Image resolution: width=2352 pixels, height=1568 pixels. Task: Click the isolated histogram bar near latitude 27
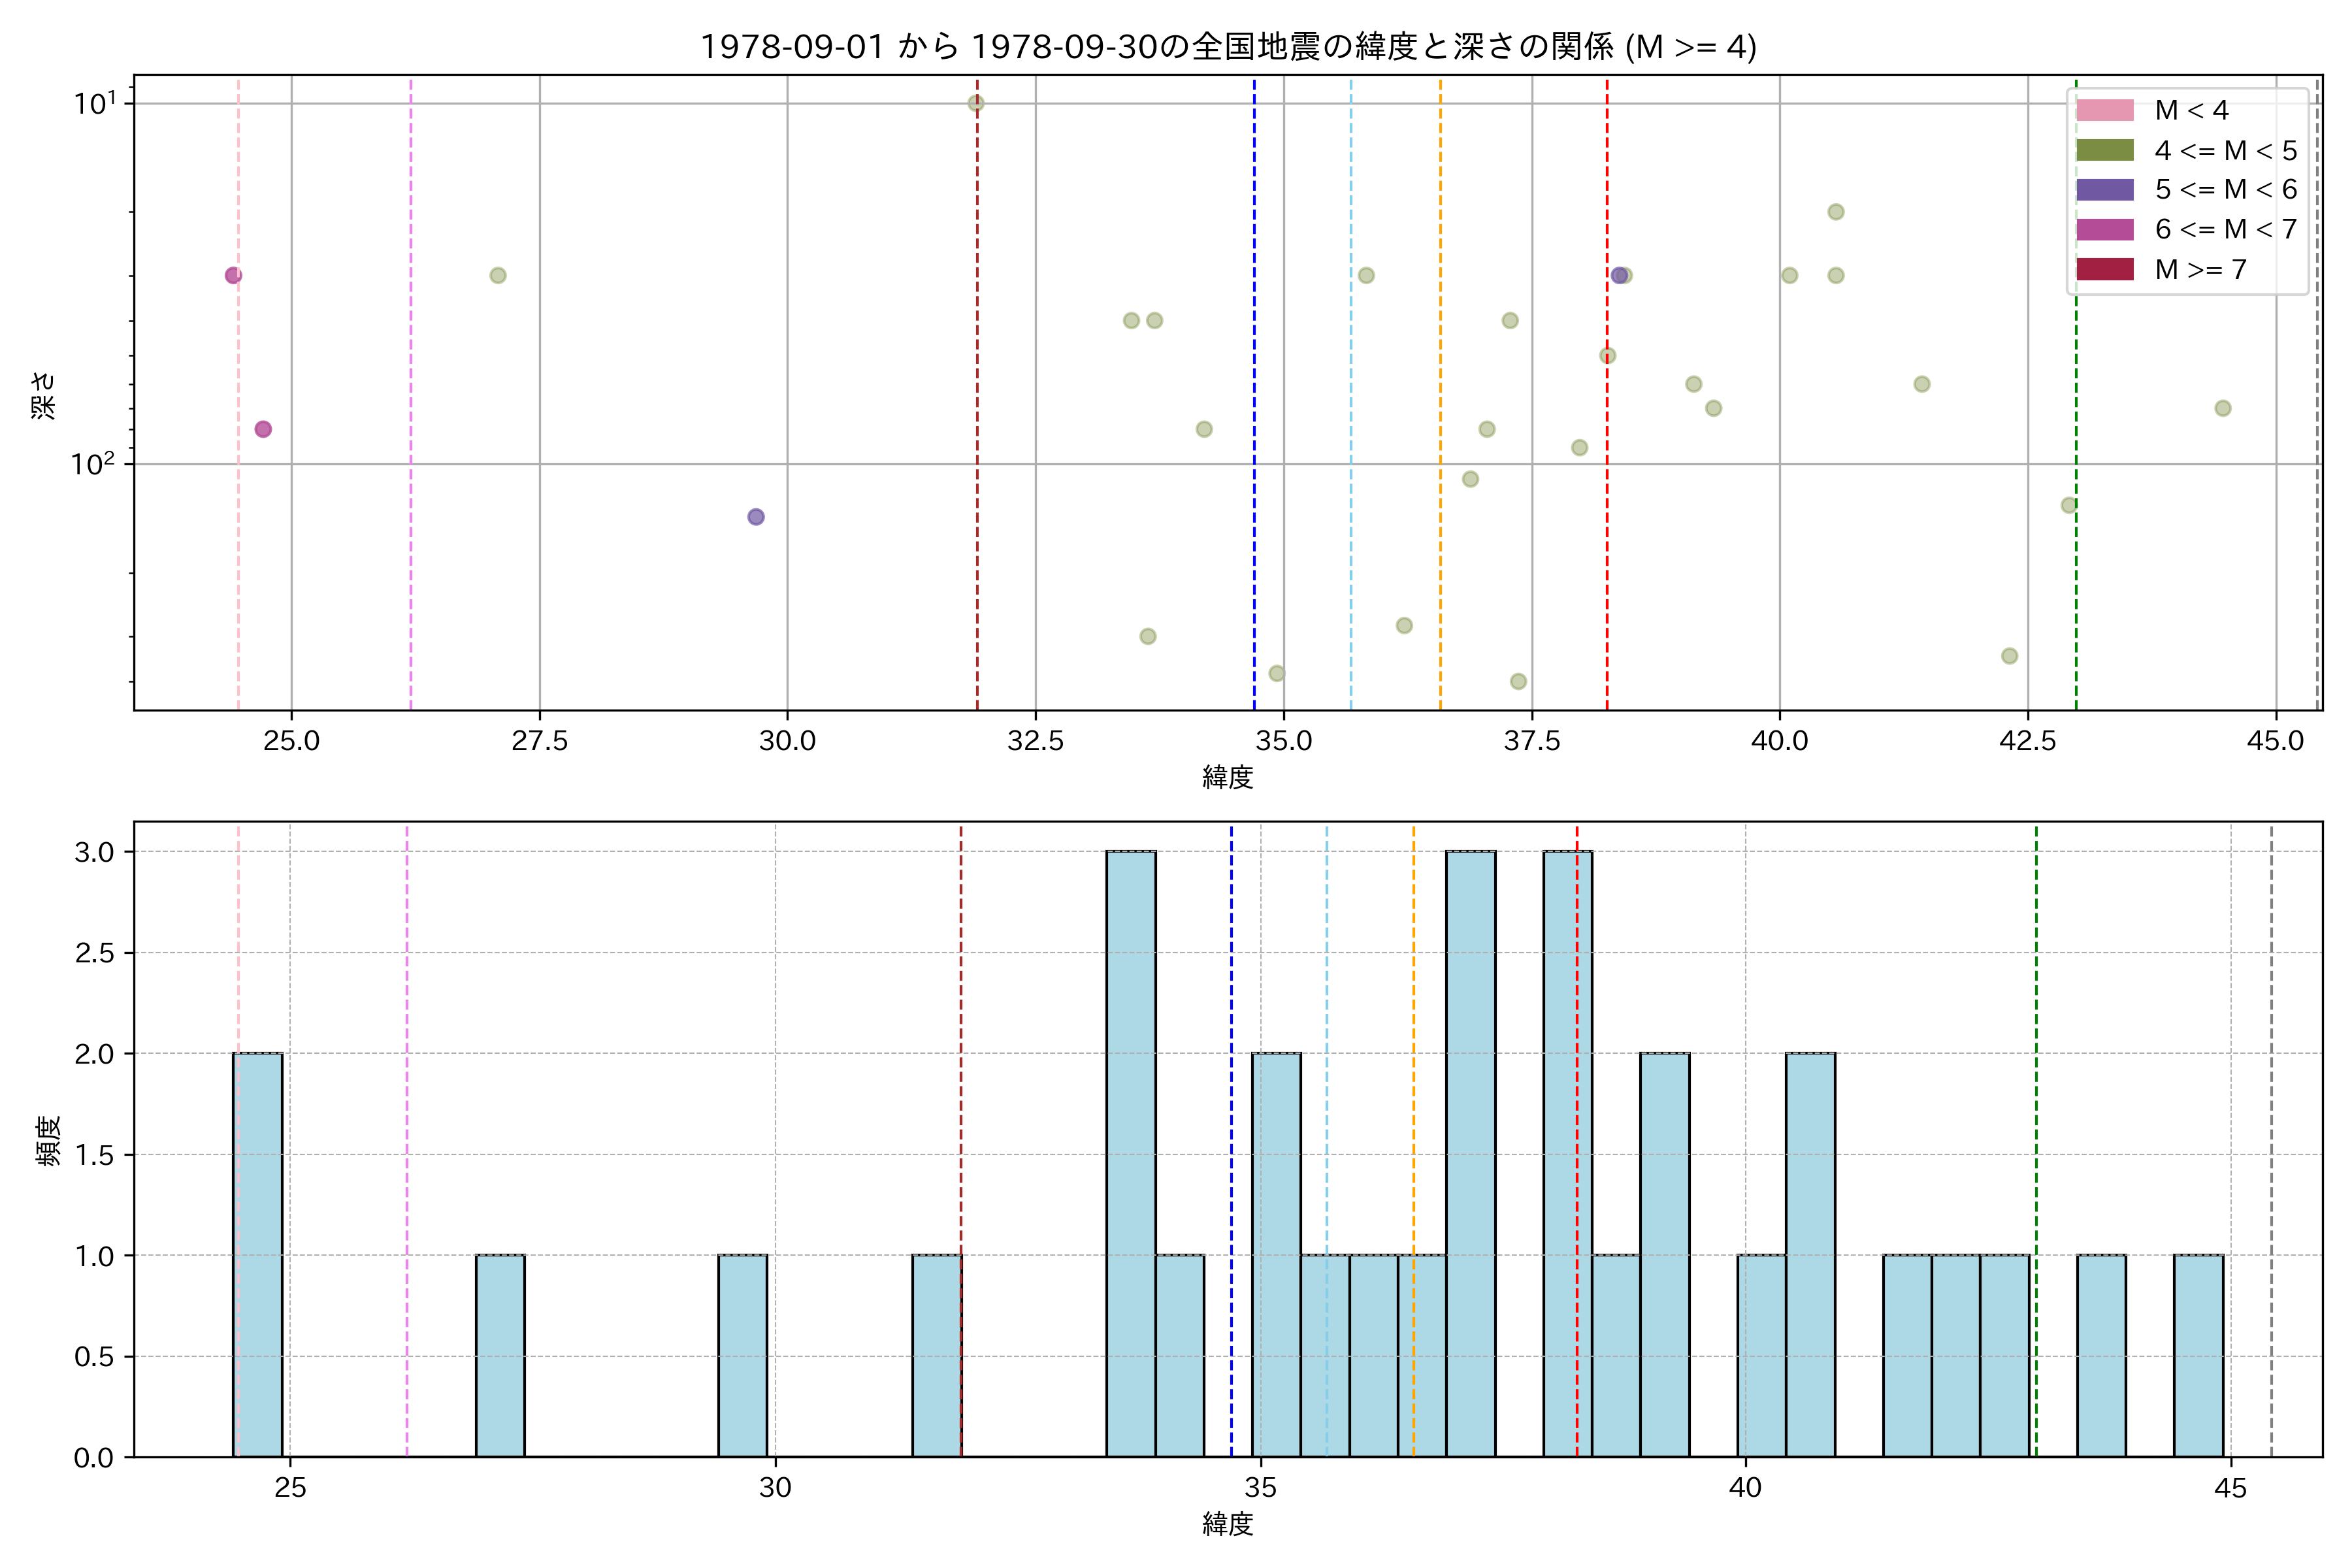[x=500, y=1356]
